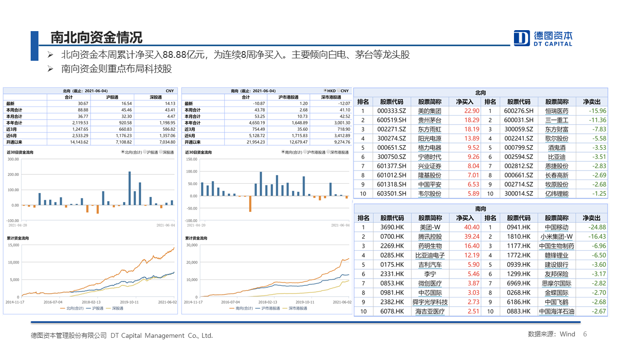
Task: Click the 恒瑞医药 stock name
Action: pyautogui.click(x=557, y=111)
